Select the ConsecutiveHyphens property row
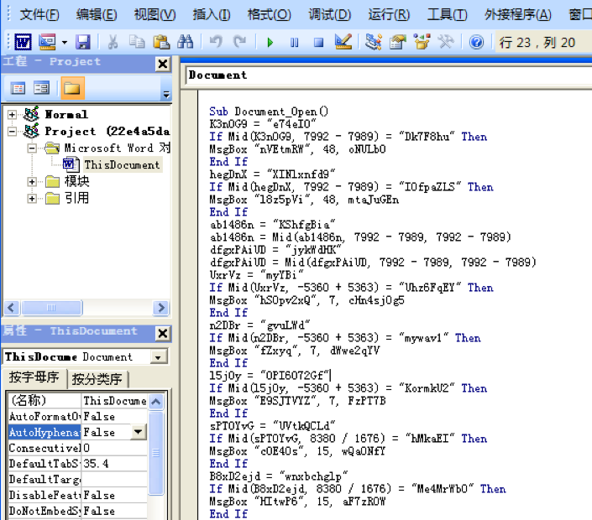 (77, 448)
